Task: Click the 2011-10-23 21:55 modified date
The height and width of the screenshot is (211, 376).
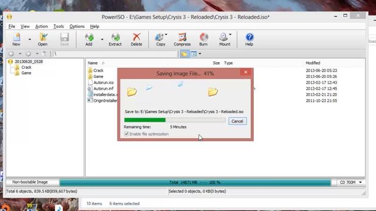Action: click(321, 100)
